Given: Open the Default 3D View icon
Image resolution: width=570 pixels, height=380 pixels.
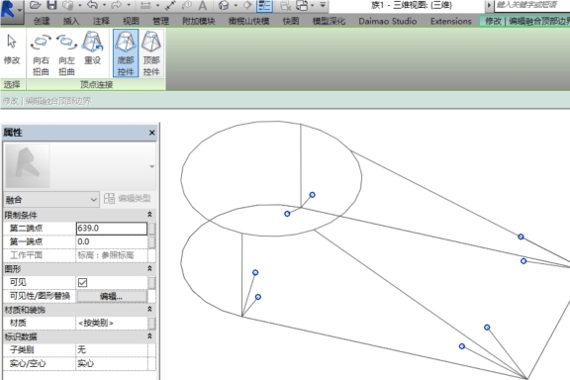Looking at the screenshot, I should click(x=224, y=5).
